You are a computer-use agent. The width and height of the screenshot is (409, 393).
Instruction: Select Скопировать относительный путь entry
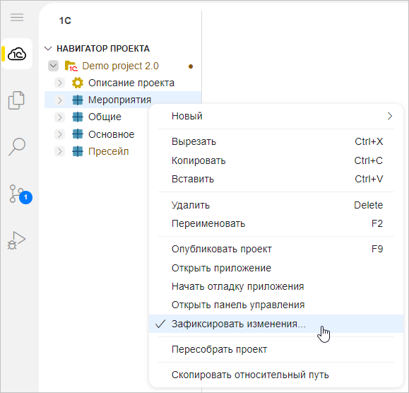point(276,375)
